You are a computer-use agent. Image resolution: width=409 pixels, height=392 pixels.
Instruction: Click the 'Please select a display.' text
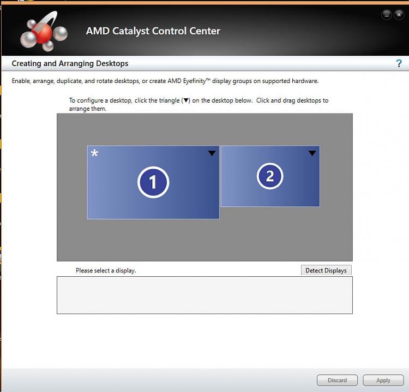(x=106, y=271)
